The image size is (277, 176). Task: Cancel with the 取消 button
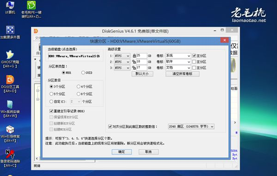149,152
